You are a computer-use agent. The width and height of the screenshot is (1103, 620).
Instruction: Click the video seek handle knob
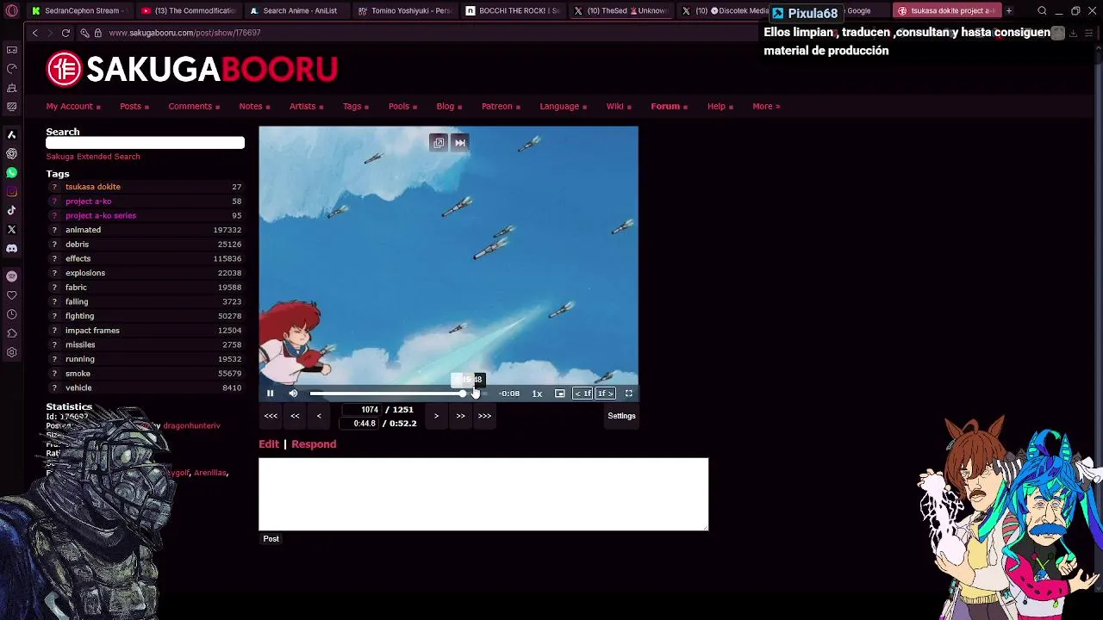pyautogui.click(x=464, y=394)
